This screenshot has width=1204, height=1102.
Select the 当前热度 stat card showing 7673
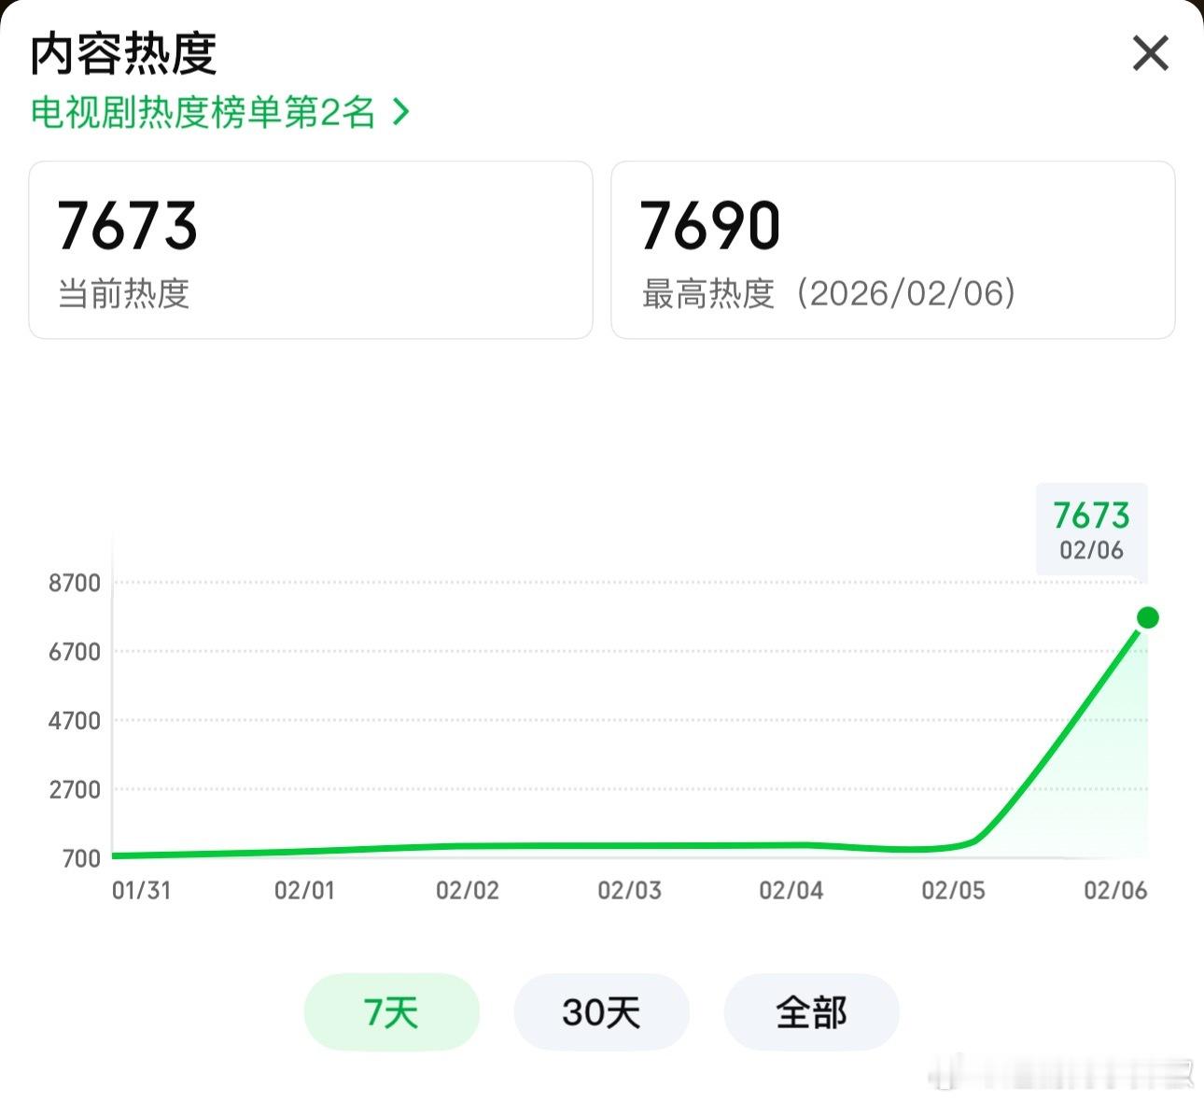click(x=310, y=249)
